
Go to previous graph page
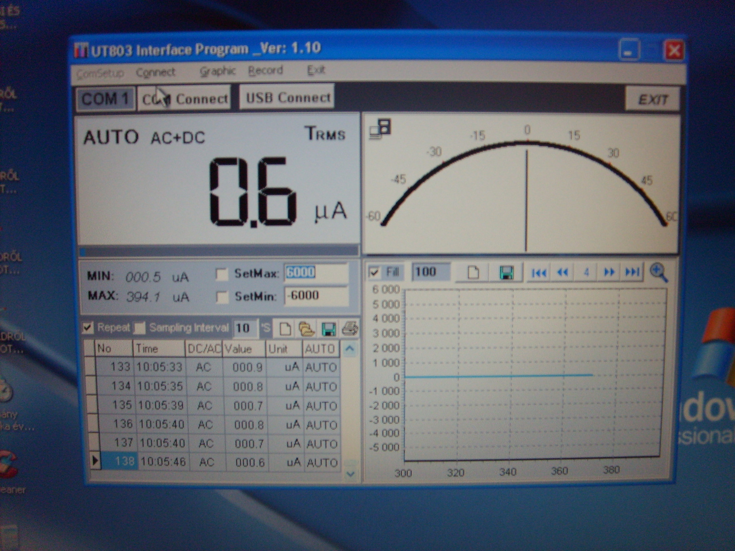(x=563, y=273)
